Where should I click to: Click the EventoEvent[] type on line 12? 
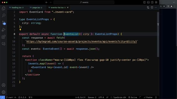coord(53,49)
